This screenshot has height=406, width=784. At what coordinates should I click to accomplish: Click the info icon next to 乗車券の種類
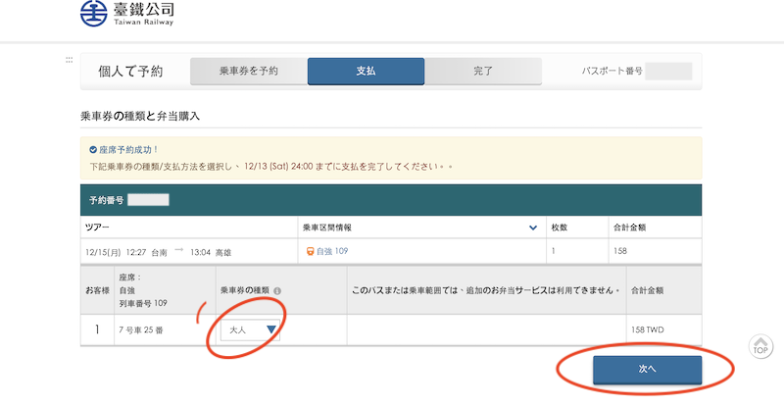(277, 291)
